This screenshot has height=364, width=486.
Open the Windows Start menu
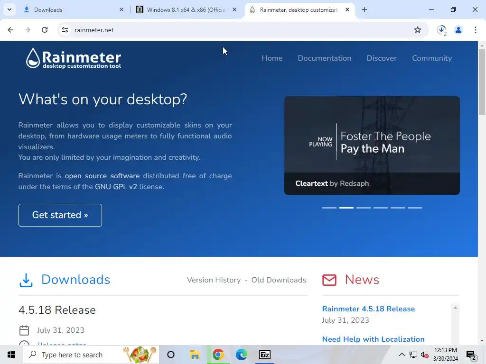click(11, 355)
